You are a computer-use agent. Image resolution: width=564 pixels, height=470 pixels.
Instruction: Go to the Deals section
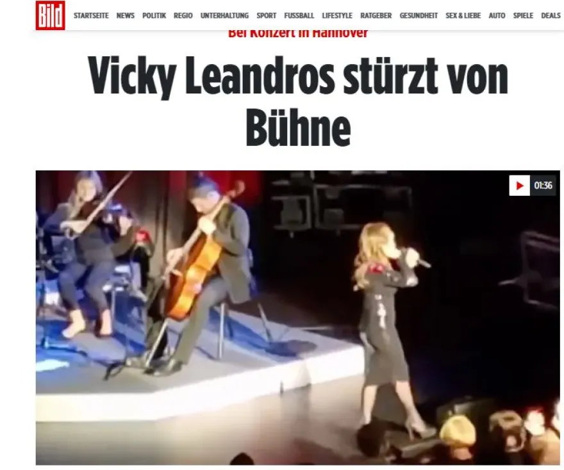(x=551, y=16)
